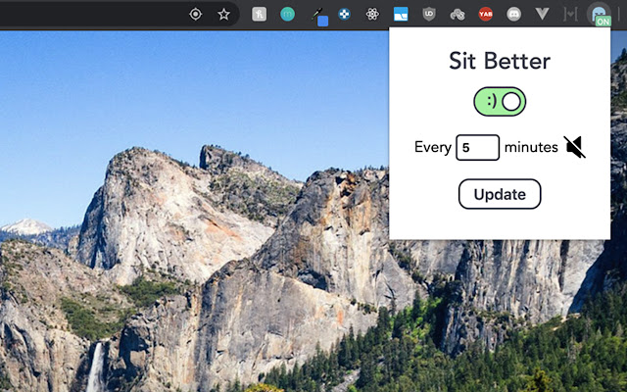Click the downward triangle V extension icon

pyautogui.click(x=543, y=15)
